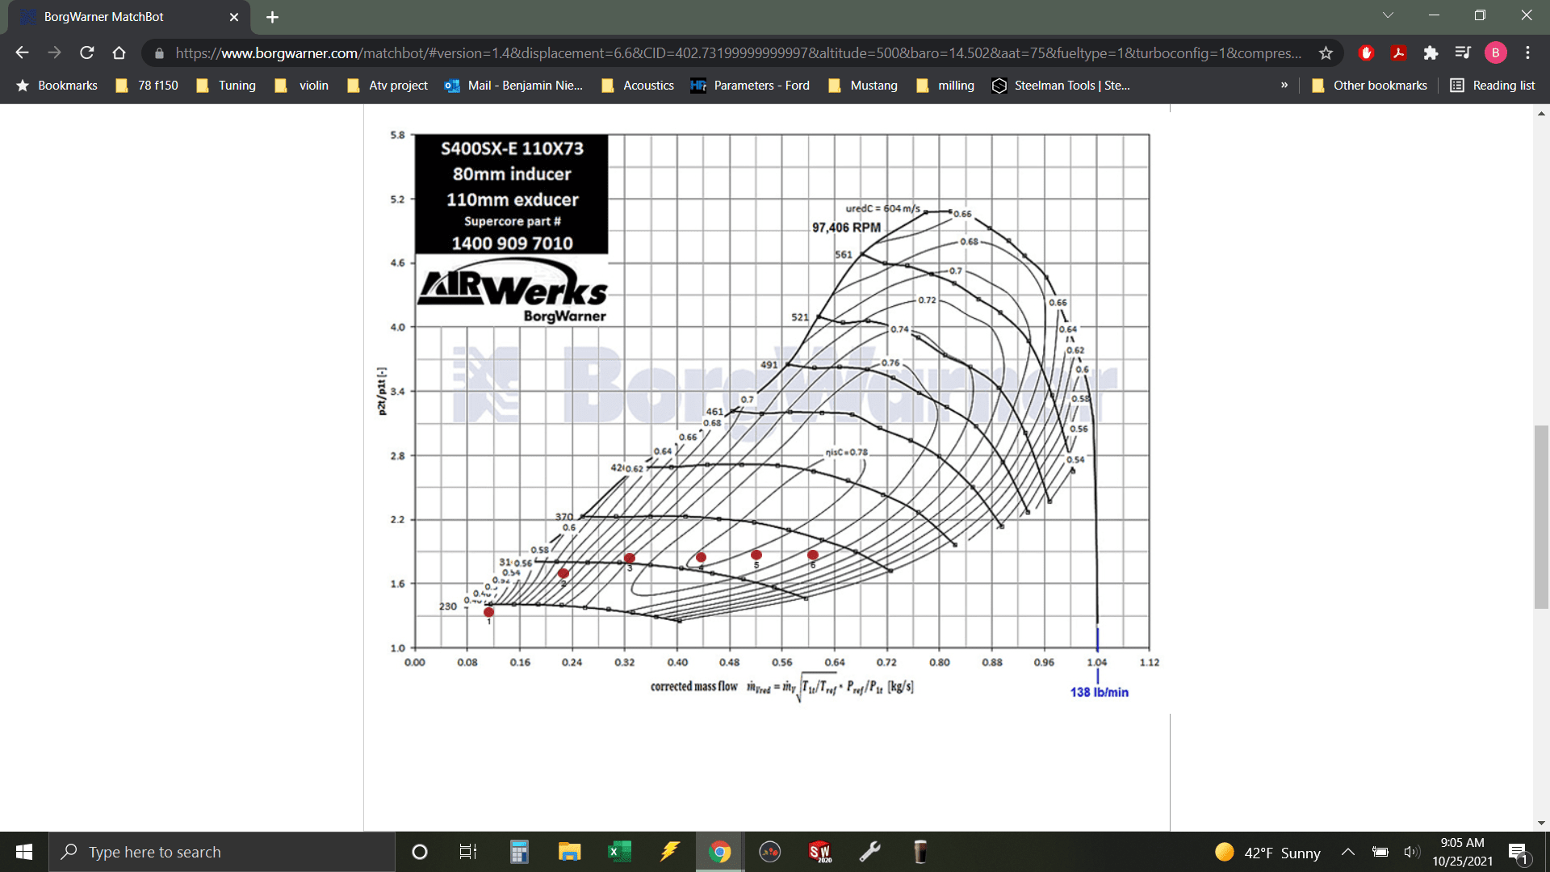Open the clock showing 9:05 AM

coord(1462,852)
